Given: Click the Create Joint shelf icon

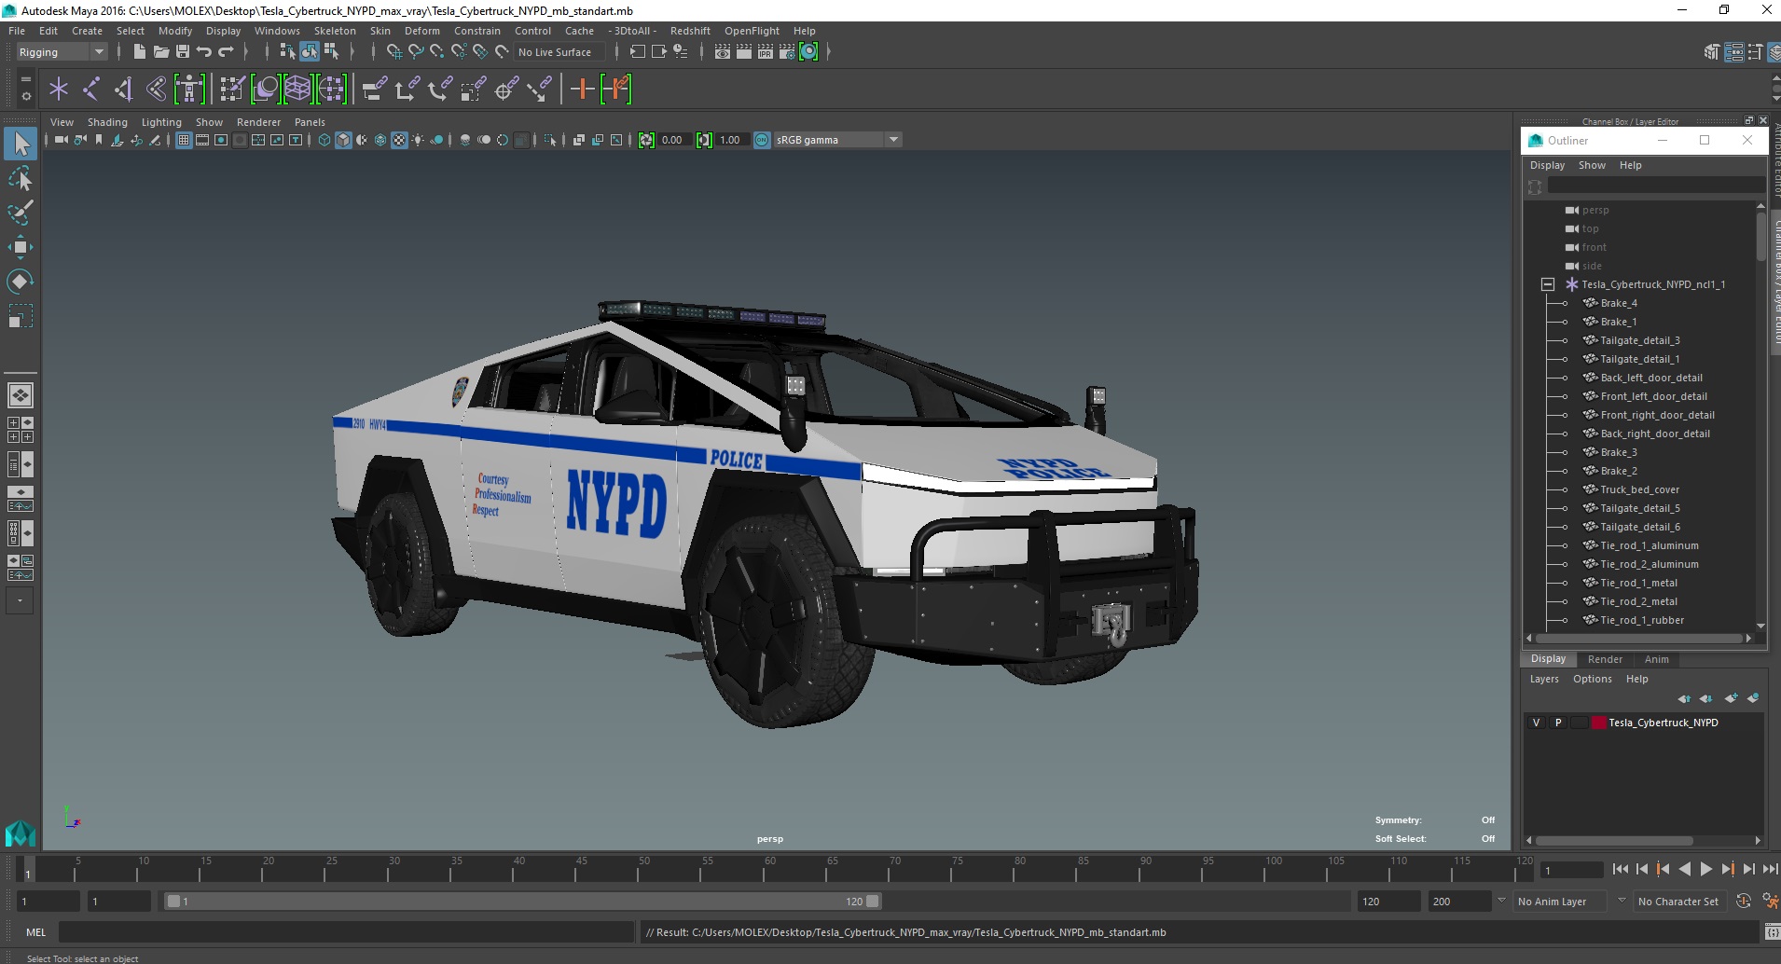Looking at the screenshot, I should [x=91, y=90].
